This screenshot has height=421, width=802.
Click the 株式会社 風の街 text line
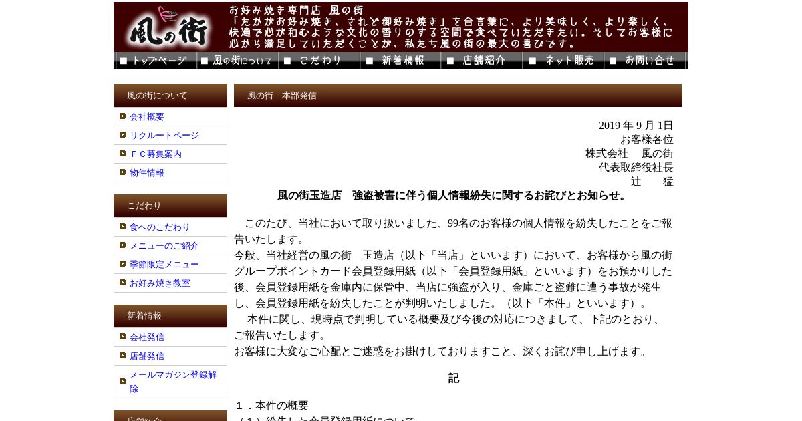click(x=630, y=154)
